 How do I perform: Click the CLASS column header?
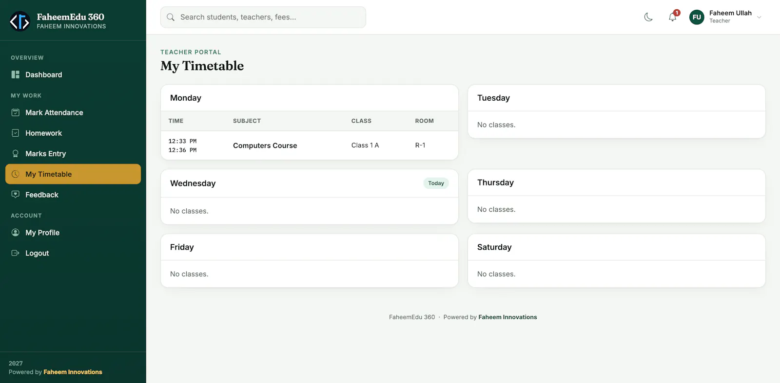coord(361,121)
